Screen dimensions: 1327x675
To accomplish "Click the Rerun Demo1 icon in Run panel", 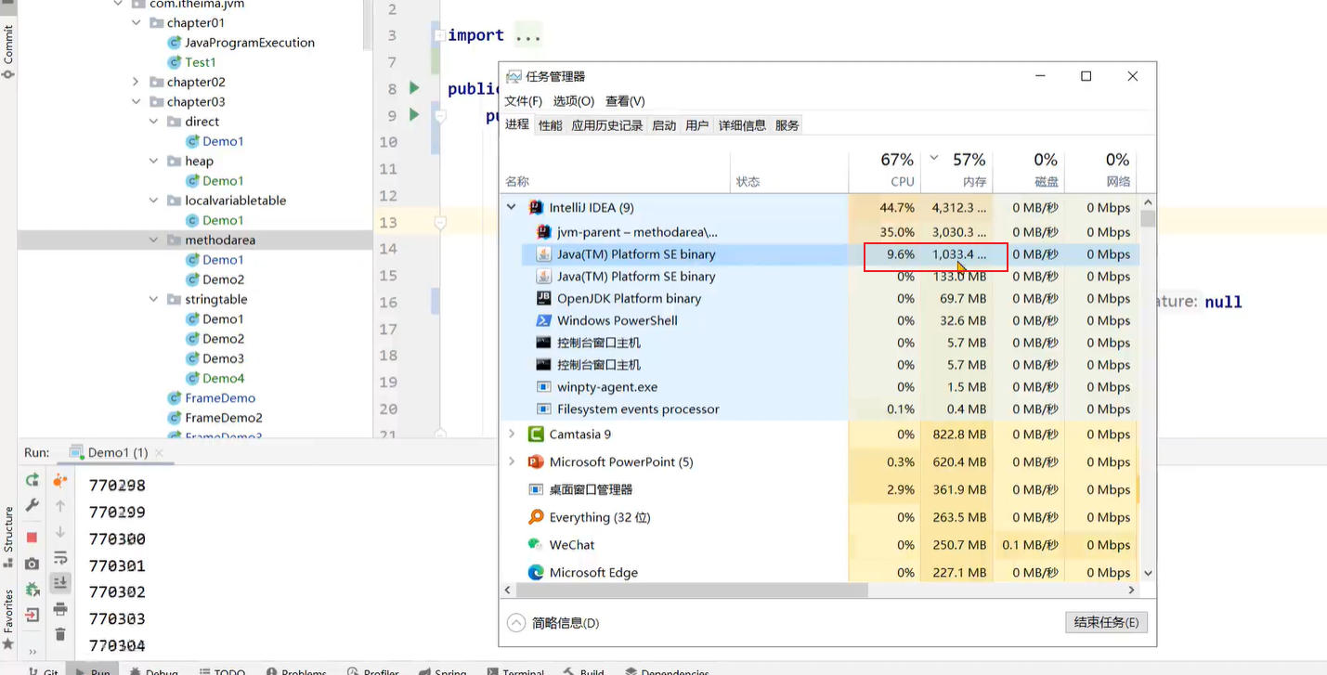I will pyautogui.click(x=33, y=480).
